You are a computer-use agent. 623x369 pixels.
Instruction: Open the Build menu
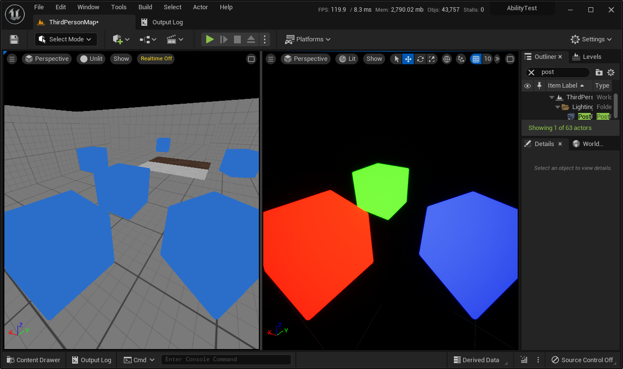coord(145,7)
